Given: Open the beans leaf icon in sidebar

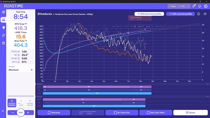Looking at the screenshot, I should pos(3,35).
